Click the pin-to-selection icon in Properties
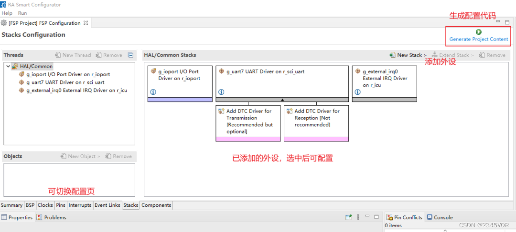This screenshot has height=232, width=516. tap(348, 217)
